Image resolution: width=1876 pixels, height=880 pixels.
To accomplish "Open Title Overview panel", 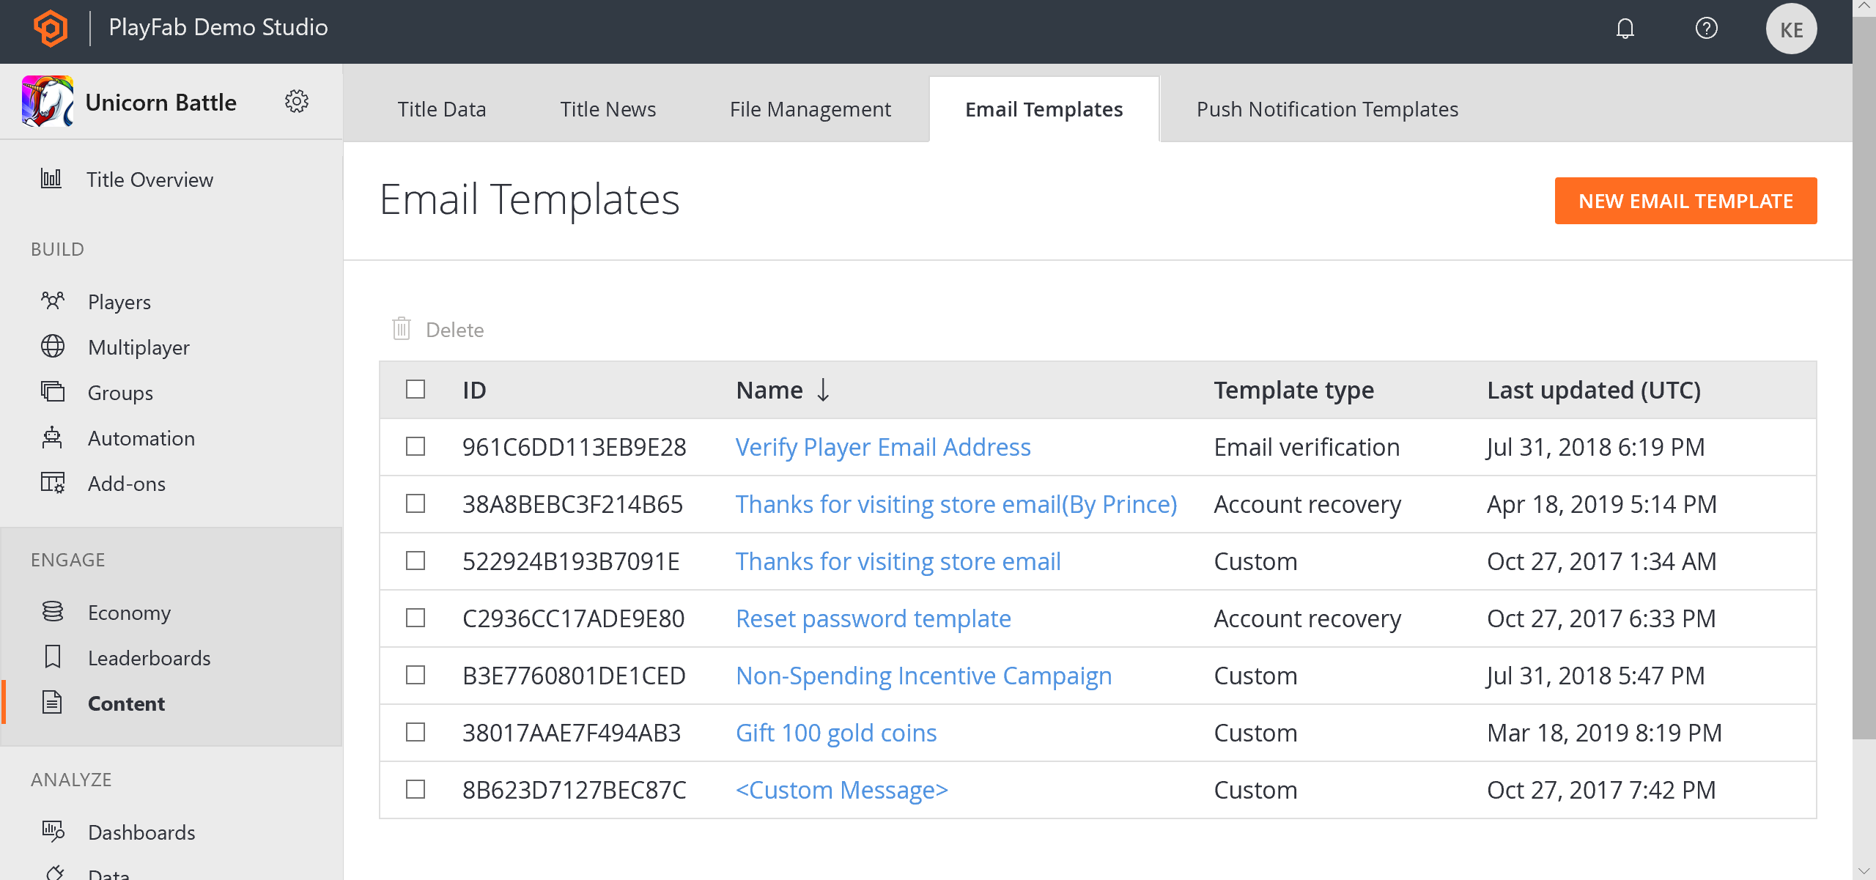I will click(149, 180).
